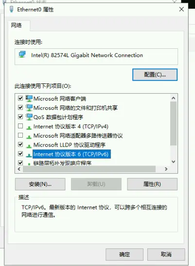Viewport: 195px width, 266px height.
Task: Click the 配置(C)... button
Action: click(155, 75)
